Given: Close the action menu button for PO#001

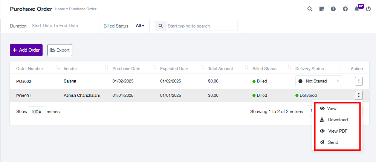Looking at the screenshot, I should [359, 95].
